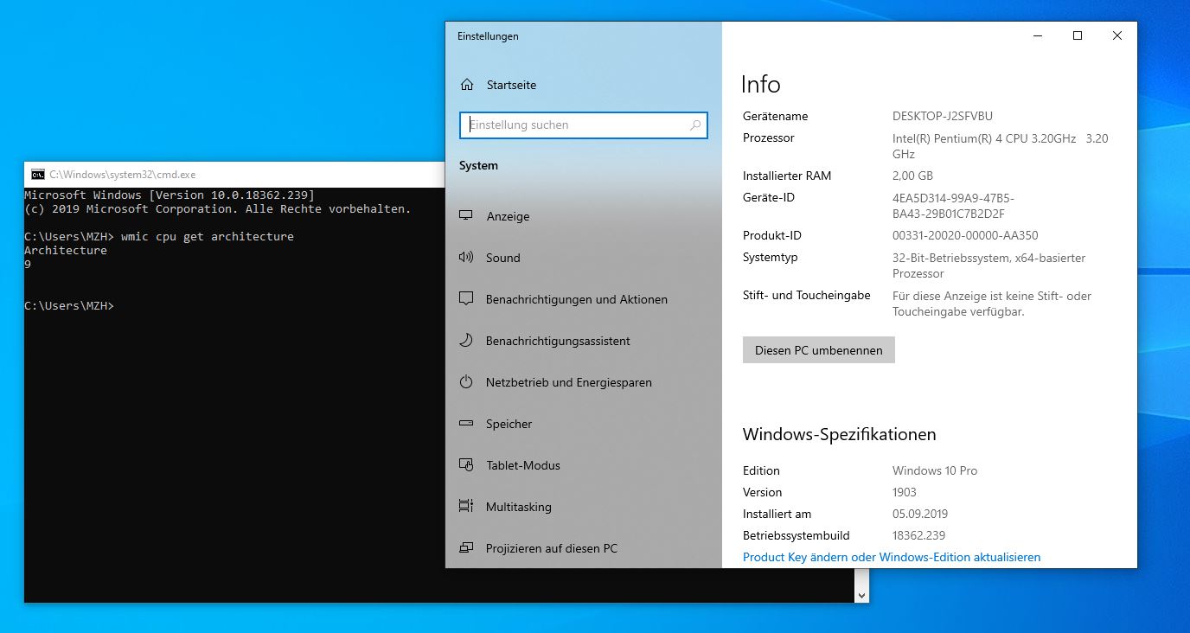Open the Startseite home icon
This screenshot has width=1190, height=633.
pyautogui.click(x=467, y=85)
